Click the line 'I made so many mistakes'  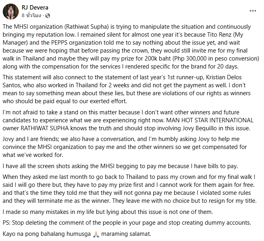tap(108, 212)
